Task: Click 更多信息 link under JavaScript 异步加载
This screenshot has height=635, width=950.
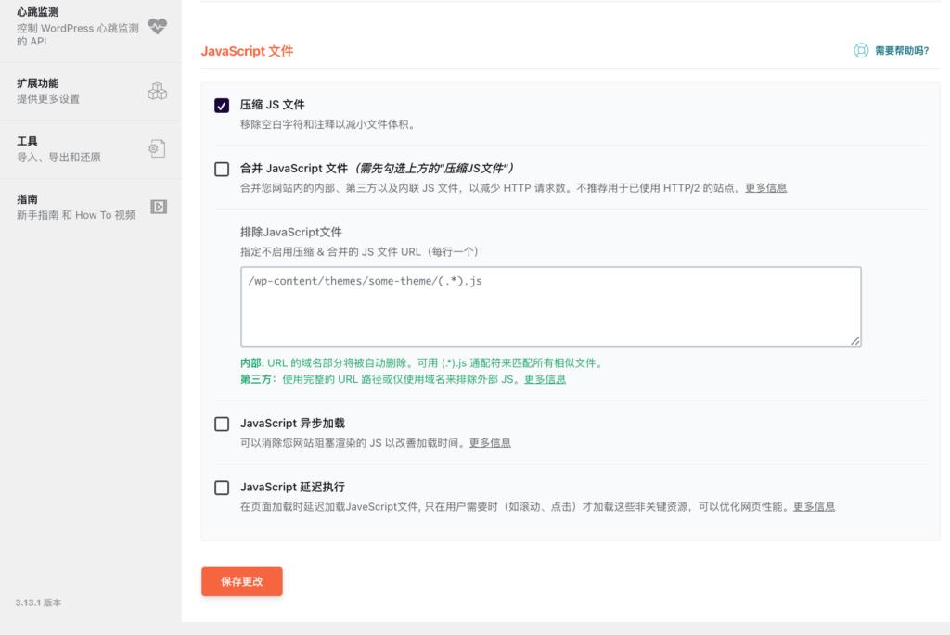Action: (x=490, y=443)
